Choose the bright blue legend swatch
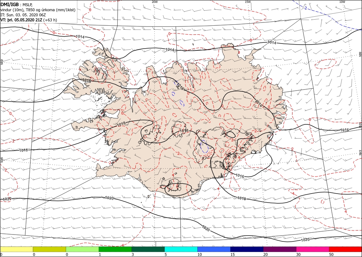The image size is (362, 257). [x=214, y=249]
